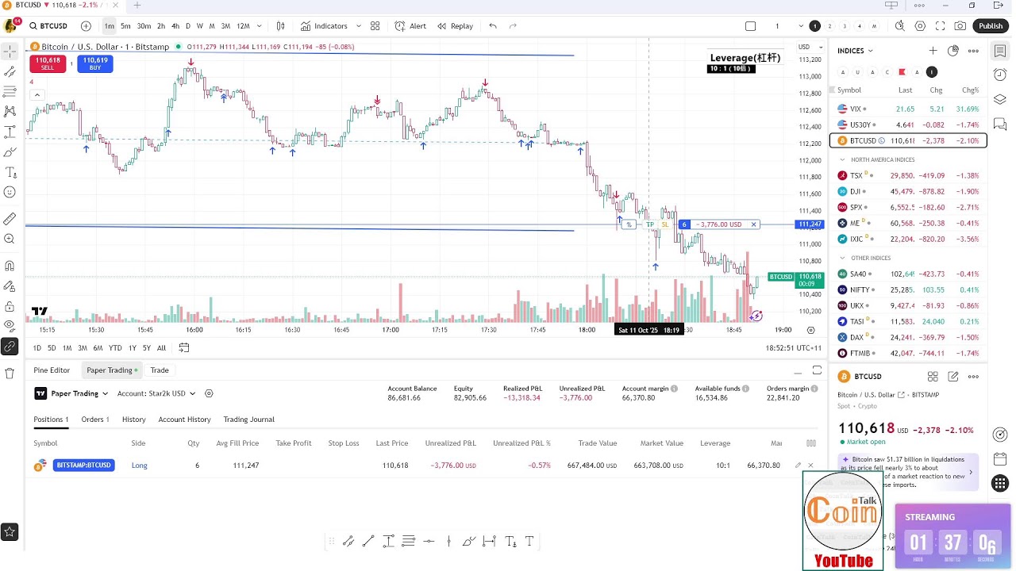The width and height of the screenshot is (1016, 571).
Task: Toggle magnet mode for drawings
Action: (x=10, y=266)
